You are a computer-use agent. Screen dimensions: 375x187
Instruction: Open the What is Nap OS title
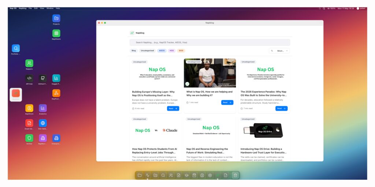pos(209,93)
